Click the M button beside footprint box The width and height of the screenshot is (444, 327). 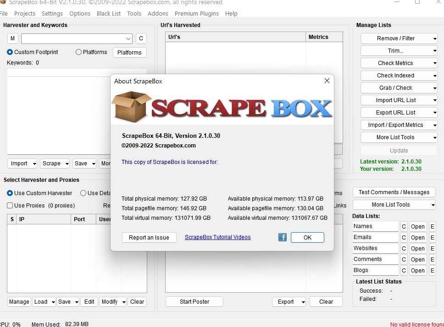pyautogui.click(x=12, y=38)
